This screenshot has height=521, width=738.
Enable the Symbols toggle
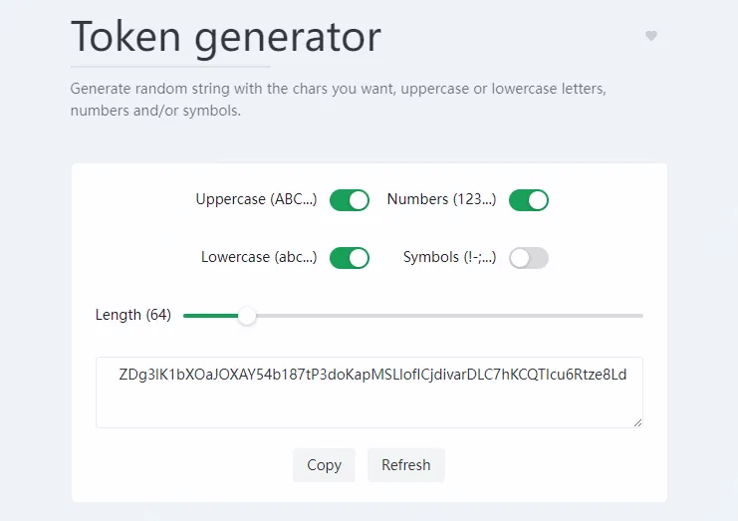529,258
